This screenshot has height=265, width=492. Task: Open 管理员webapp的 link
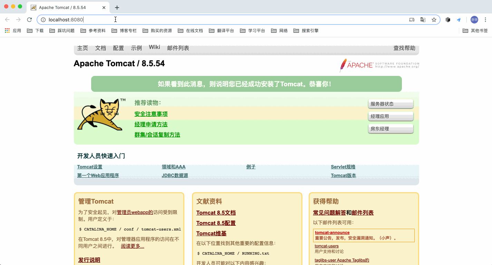point(135,212)
